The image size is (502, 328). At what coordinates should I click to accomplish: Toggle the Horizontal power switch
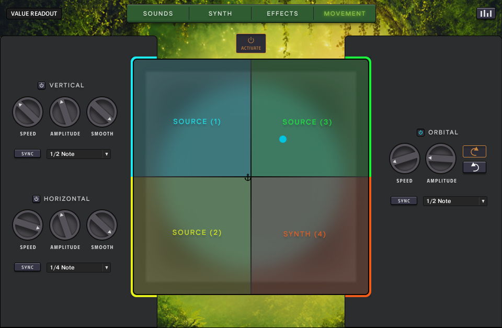coord(36,199)
